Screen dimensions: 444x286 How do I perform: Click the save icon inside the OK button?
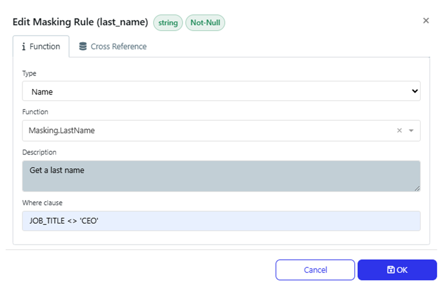point(391,269)
